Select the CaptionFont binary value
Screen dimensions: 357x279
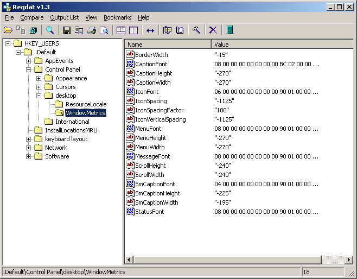pos(151,64)
